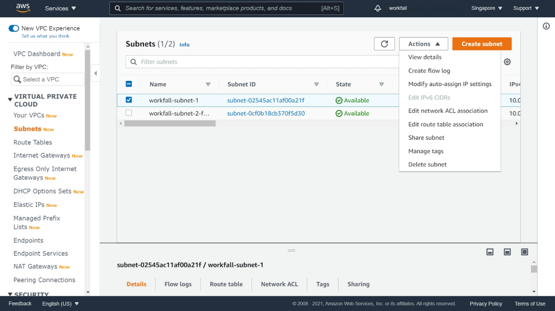Click the refresh subnets icon button

pyautogui.click(x=384, y=44)
